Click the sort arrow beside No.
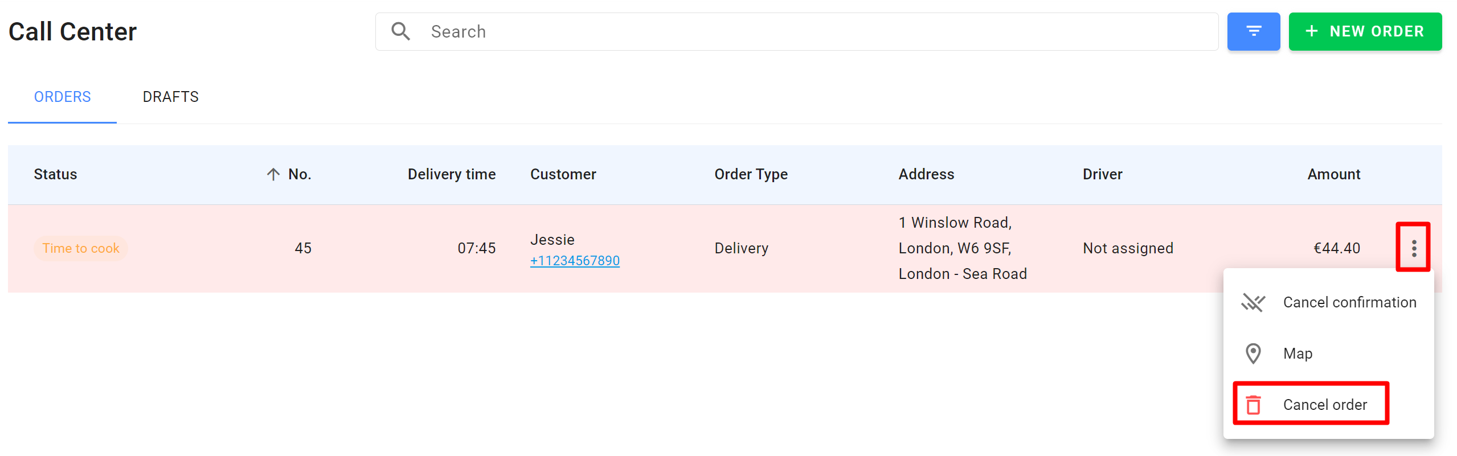Viewport: 1457px width, 456px height. click(x=273, y=174)
